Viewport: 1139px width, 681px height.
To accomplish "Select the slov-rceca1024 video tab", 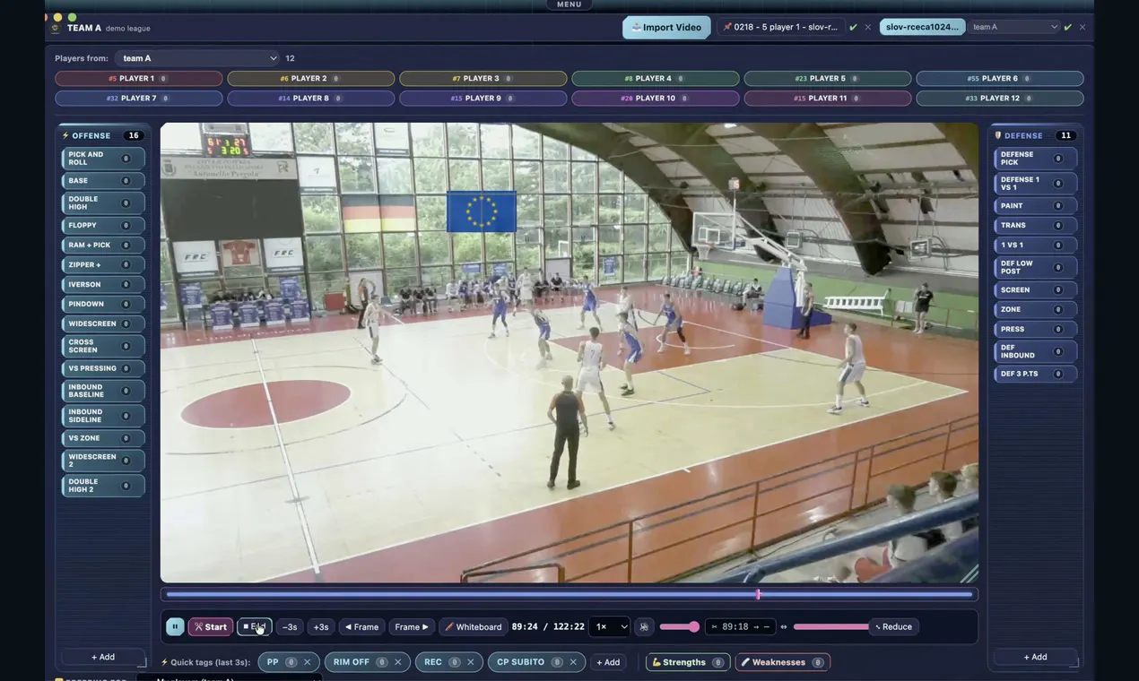I will [x=922, y=27].
